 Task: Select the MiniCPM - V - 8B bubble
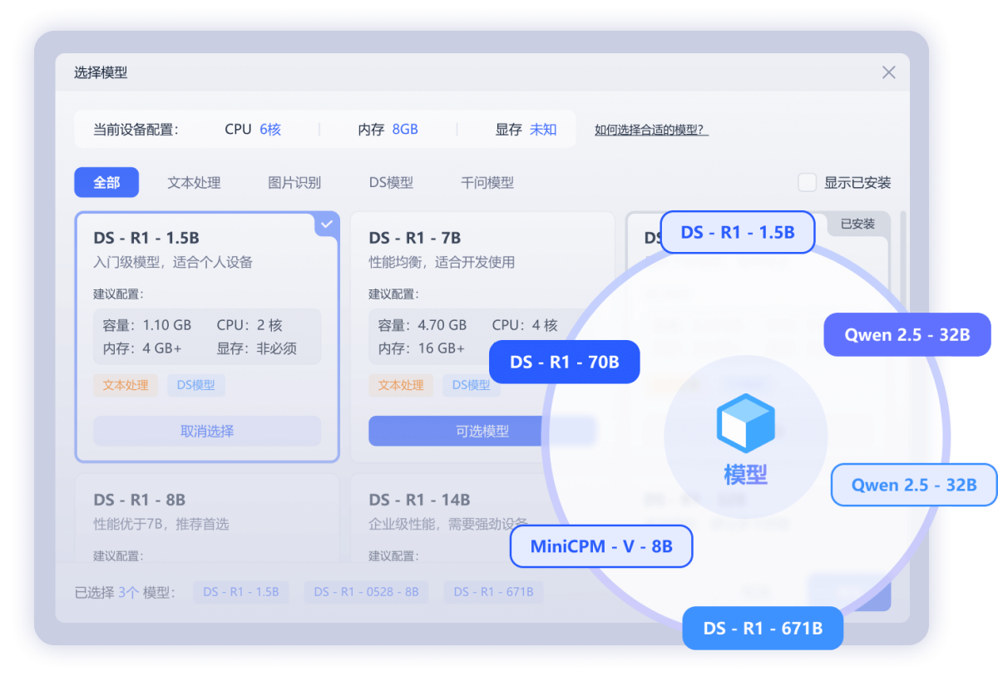pyautogui.click(x=601, y=546)
